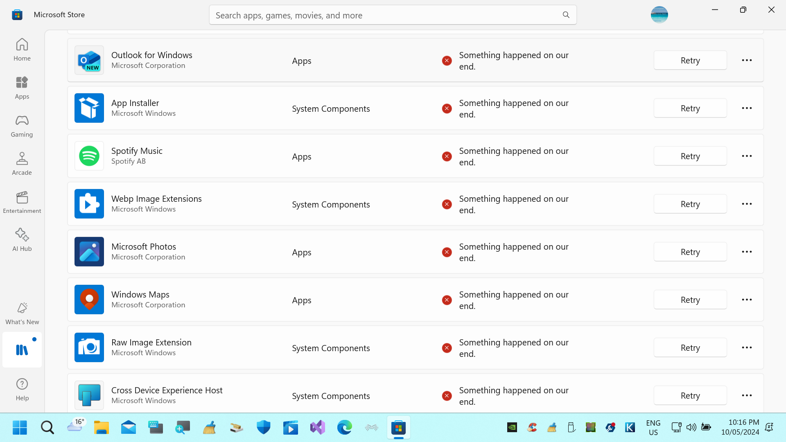The image size is (786, 442).
Task: Launch Microsoft Edge from taskbar
Action: (345, 427)
